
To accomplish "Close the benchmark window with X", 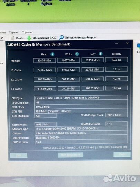I will [x=127, y=43].
